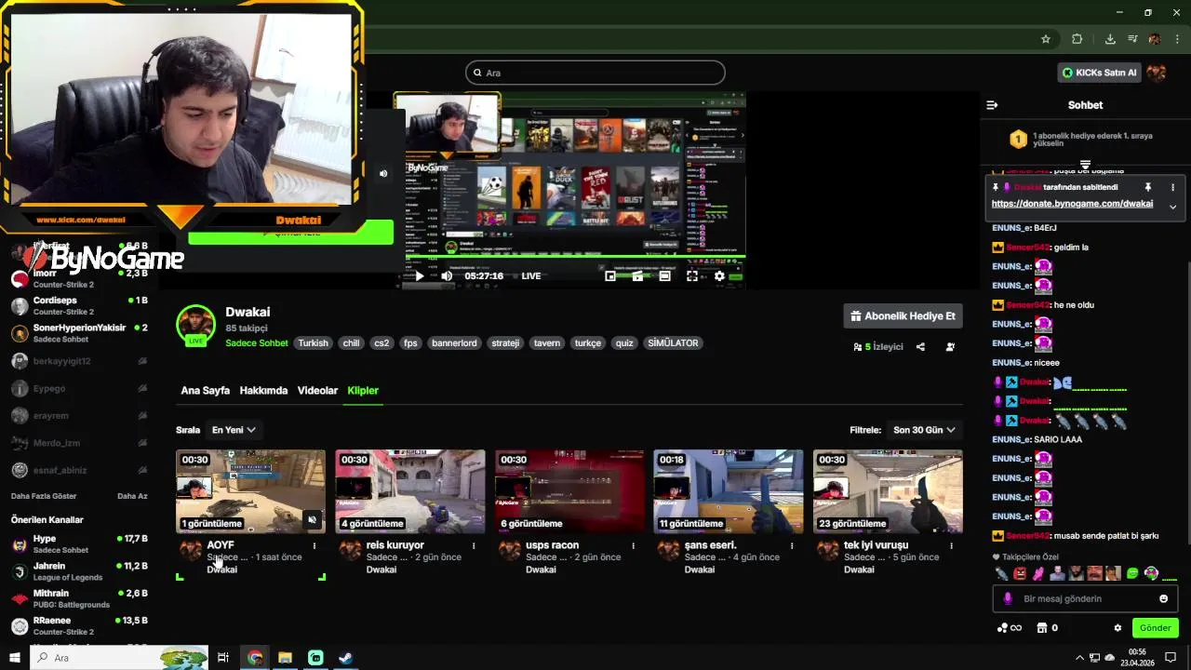Open the Windows Start menu
1191x670 pixels.
click(15, 658)
